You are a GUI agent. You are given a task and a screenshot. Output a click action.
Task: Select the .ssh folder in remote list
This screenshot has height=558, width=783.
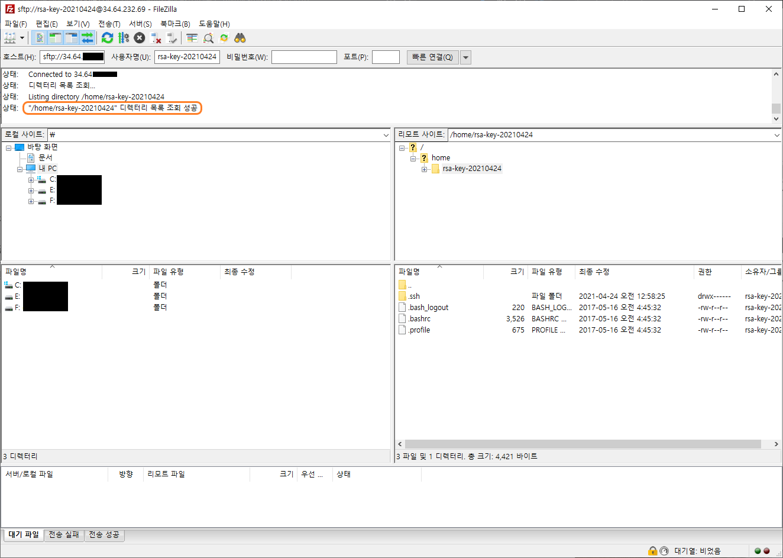(x=414, y=296)
